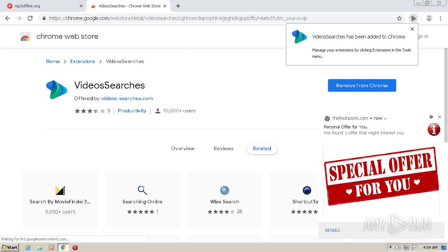
Task: Select the Related tab
Action: (262, 148)
